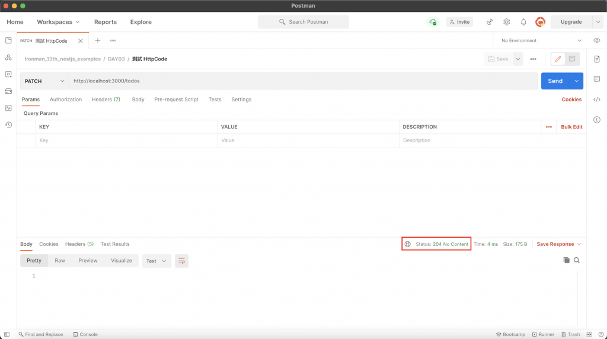Open Monitors sidebar icon
Screen dimensions: 607x339
click(x=8, y=108)
